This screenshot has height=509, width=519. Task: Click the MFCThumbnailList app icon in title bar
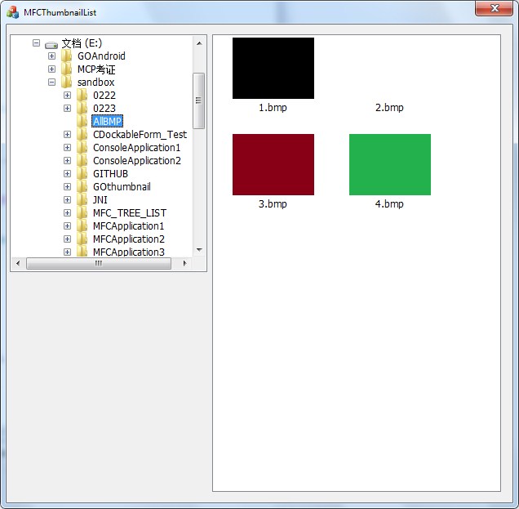click(13, 12)
